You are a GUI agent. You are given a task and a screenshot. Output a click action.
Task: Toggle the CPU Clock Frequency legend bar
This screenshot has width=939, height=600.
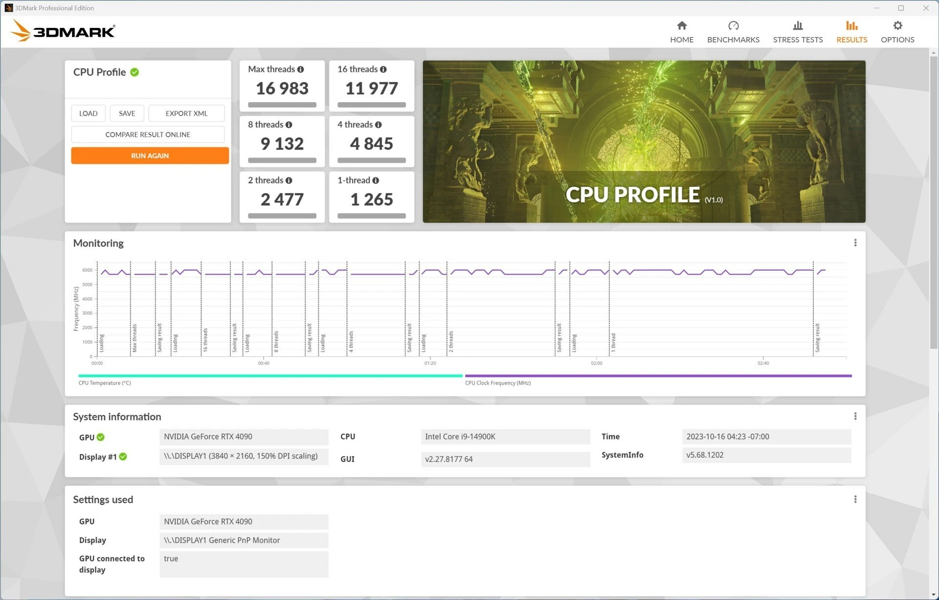coord(658,376)
